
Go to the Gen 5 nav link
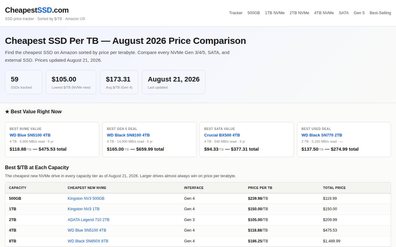[359, 13]
